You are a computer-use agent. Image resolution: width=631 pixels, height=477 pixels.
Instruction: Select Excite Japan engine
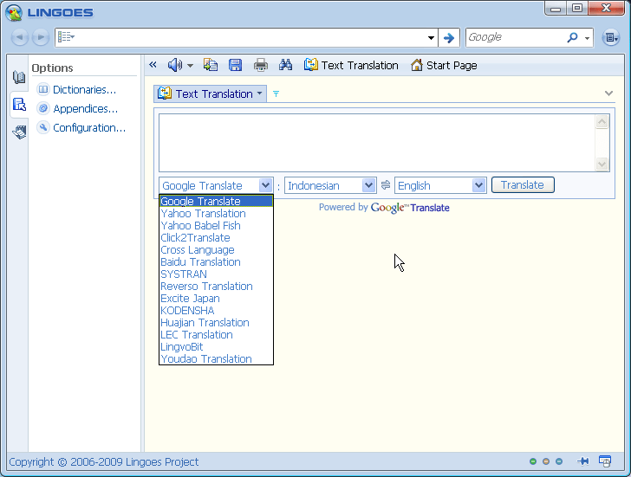point(216,298)
